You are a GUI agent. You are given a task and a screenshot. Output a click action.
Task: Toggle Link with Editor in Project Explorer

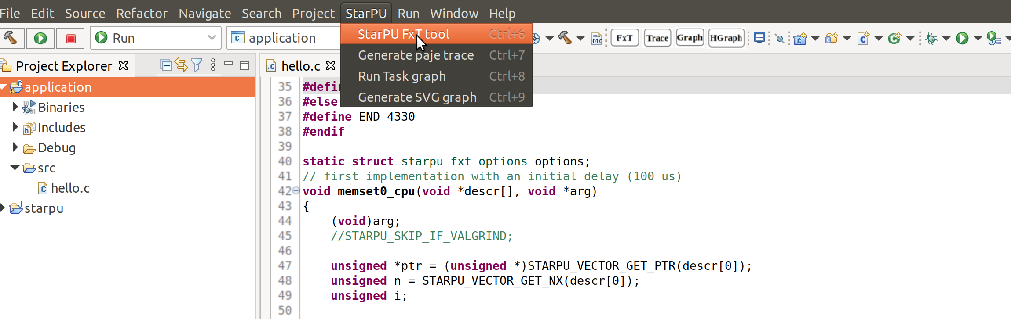pos(181,65)
